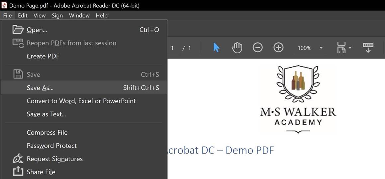Click the fit width page icon

[341, 48]
